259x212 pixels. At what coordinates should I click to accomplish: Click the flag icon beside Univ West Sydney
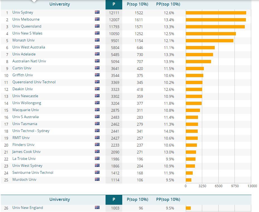coord(97,165)
